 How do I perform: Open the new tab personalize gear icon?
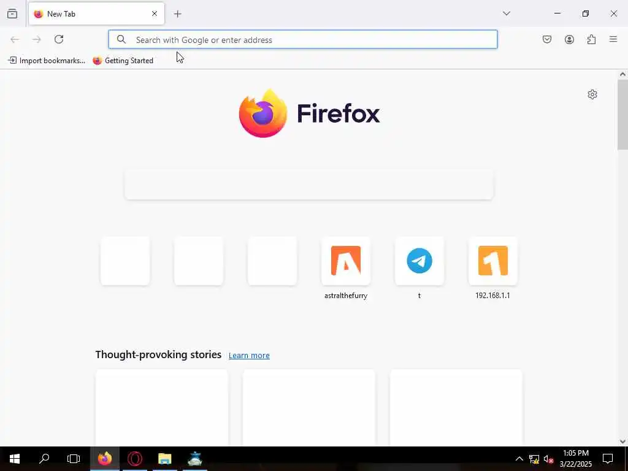pos(592,94)
